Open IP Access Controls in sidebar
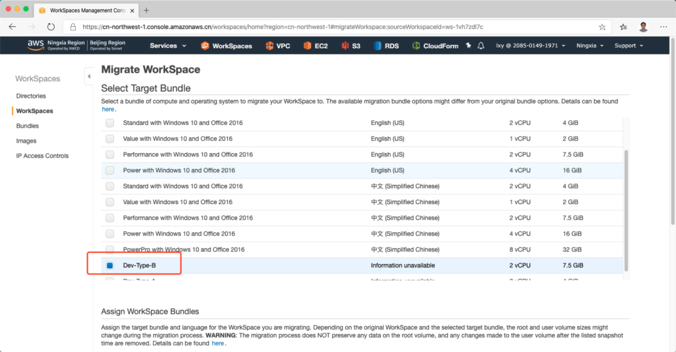The width and height of the screenshot is (676, 352). (x=42, y=156)
